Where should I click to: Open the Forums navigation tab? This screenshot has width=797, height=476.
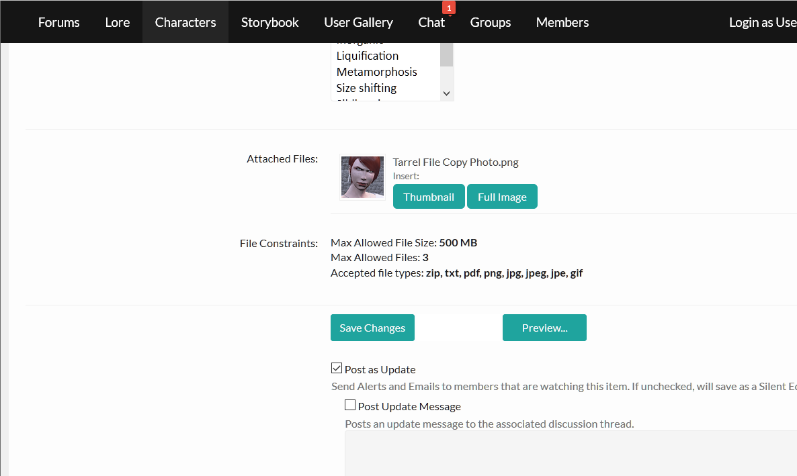coord(58,22)
